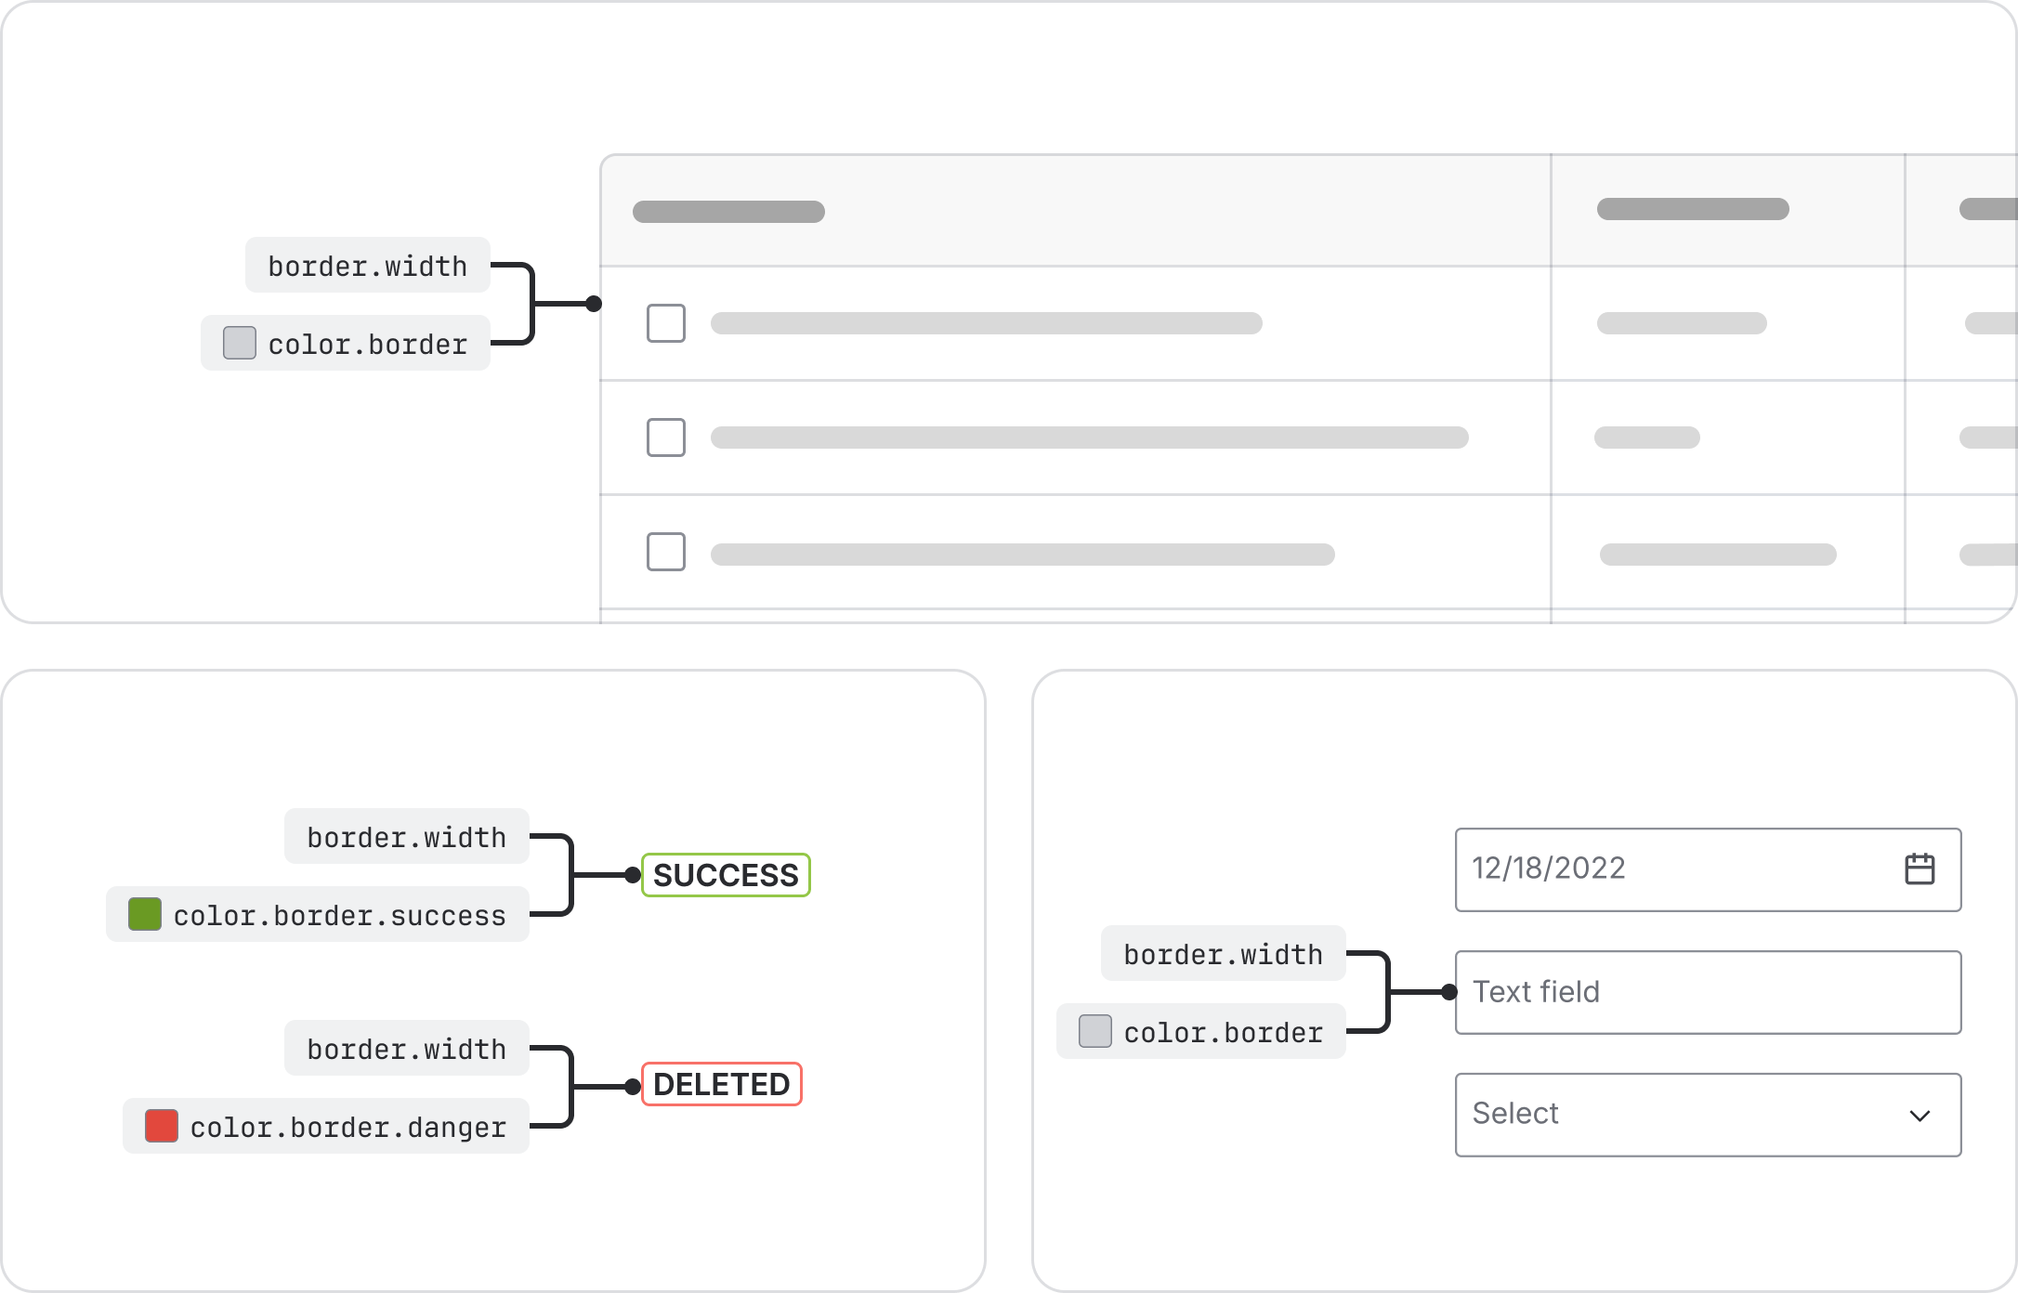Click the calendar icon in date field

pos(1920,869)
